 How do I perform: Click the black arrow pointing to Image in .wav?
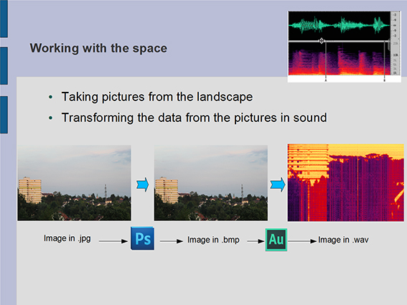[x=302, y=241]
